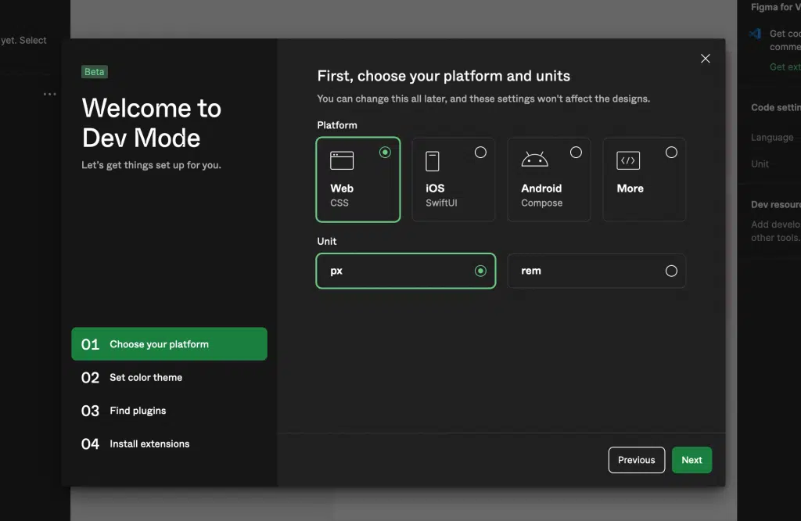801x521 pixels.
Task: Click the Previous button
Action: point(636,460)
